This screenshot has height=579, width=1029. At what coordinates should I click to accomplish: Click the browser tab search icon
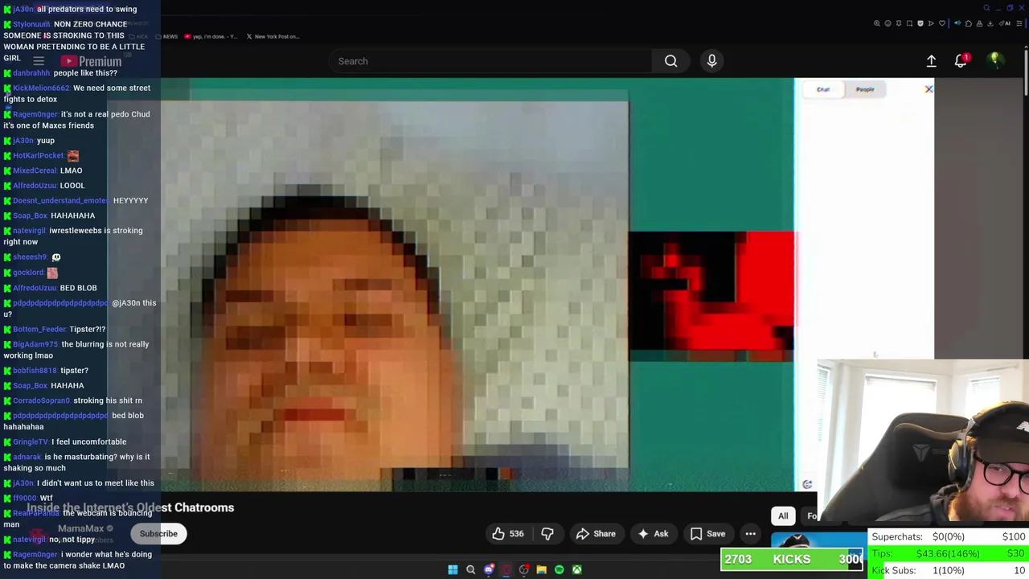pyautogui.click(x=986, y=8)
